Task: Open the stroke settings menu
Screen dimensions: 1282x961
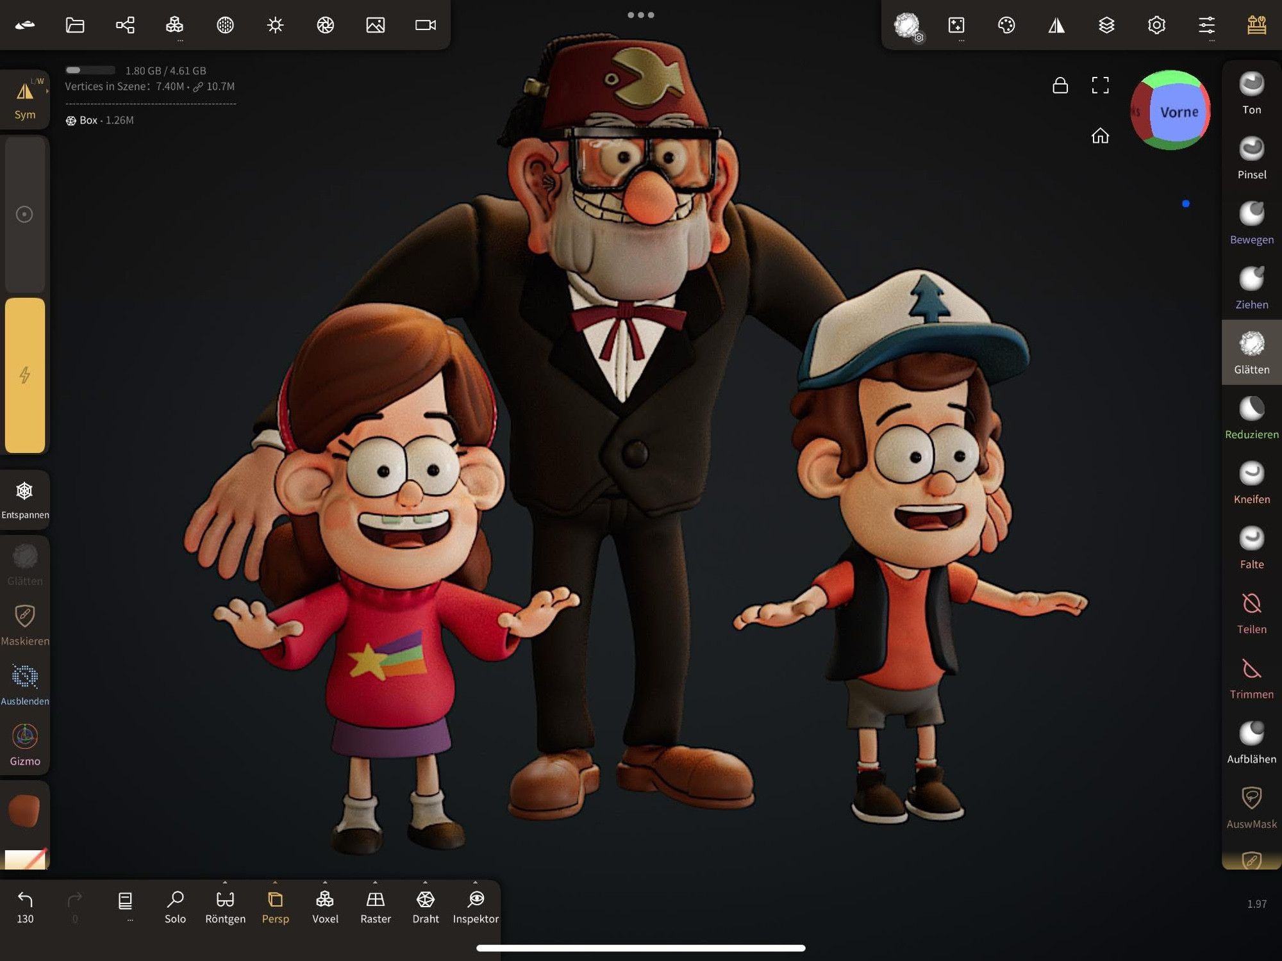Action: 956,25
